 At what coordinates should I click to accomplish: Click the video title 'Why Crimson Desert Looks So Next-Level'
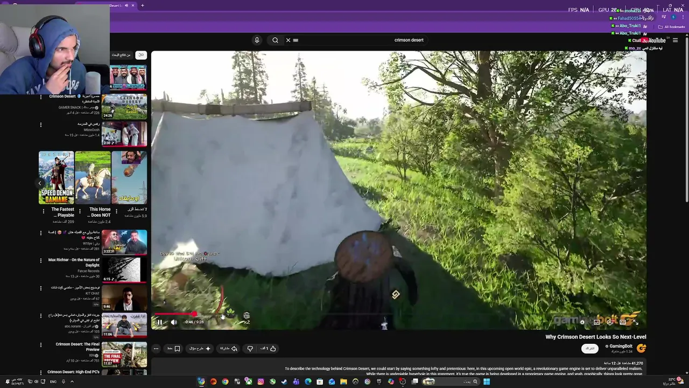click(x=596, y=337)
